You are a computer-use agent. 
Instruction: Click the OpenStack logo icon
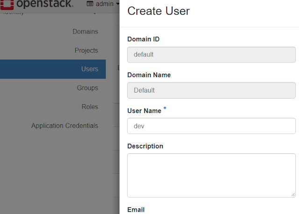(6, 4)
